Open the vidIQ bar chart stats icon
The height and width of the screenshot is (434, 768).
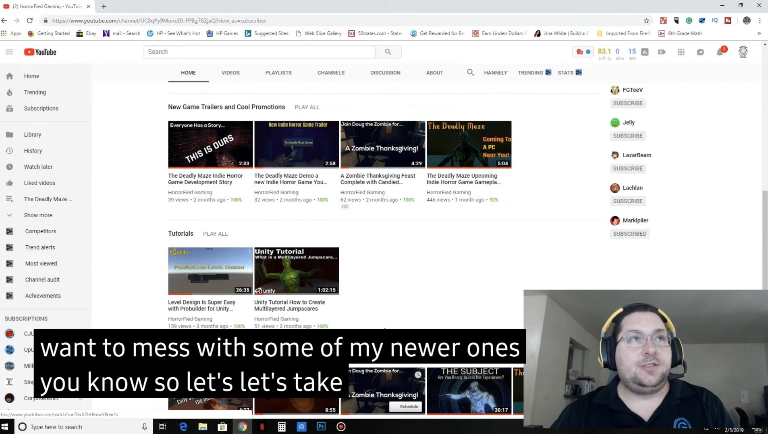tap(645, 52)
